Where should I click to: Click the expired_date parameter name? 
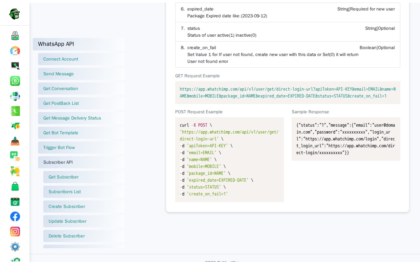click(200, 9)
